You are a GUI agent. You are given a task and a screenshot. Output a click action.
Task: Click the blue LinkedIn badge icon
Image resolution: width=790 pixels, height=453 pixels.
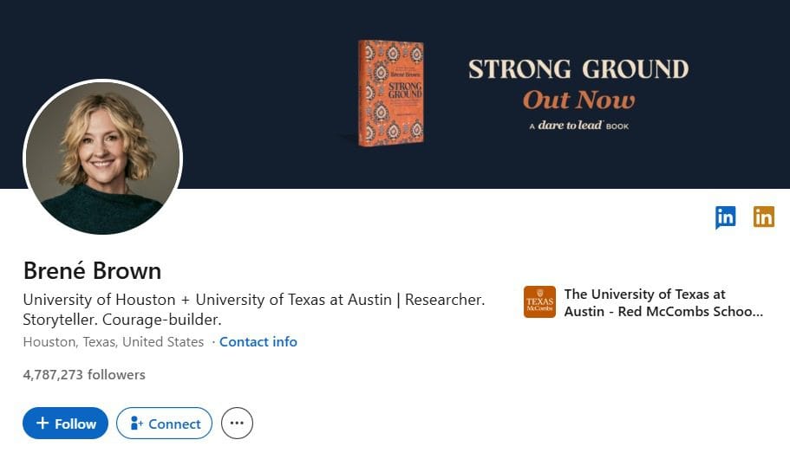click(x=725, y=217)
